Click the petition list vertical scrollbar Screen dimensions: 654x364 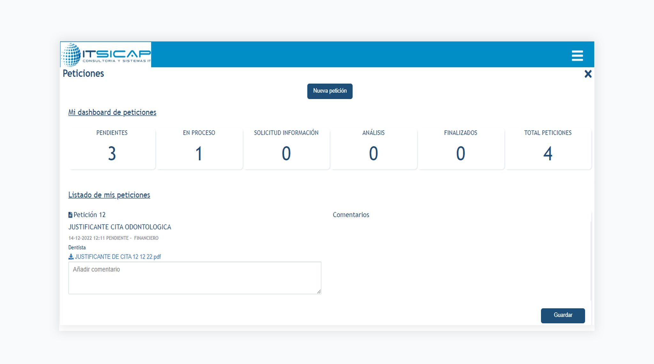[x=591, y=256]
